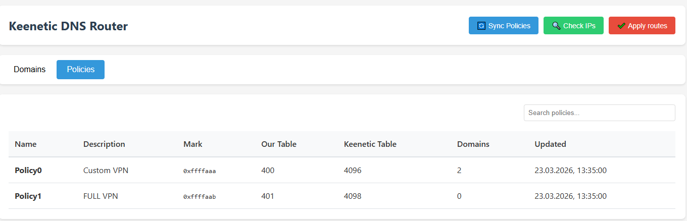
Task: Select the Policy0 row name
Action: coord(28,171)
